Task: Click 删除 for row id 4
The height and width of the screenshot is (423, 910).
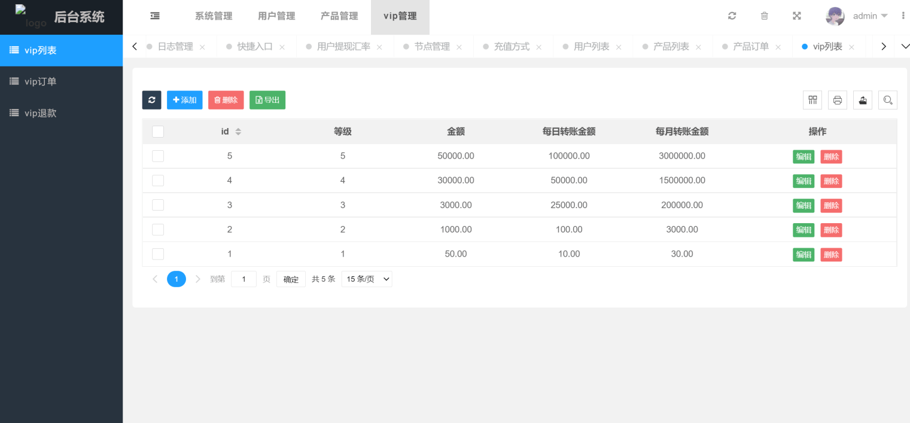Action: (831, 181)
